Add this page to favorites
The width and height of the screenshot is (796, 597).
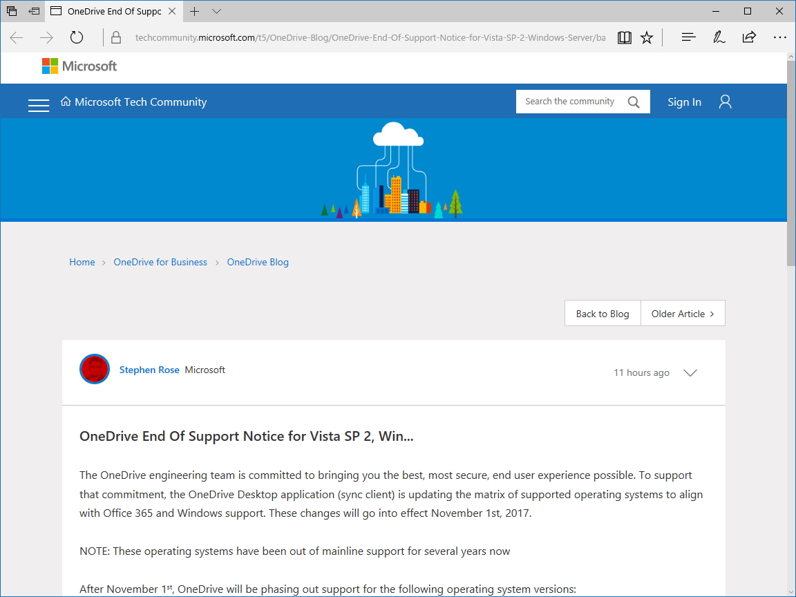pyautogui.click(x=647, y=37)
